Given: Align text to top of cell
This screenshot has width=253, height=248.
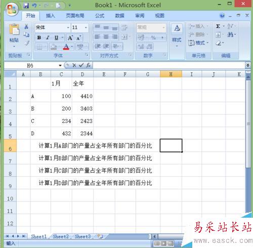Looking at the screenshot, I should 97,27.
